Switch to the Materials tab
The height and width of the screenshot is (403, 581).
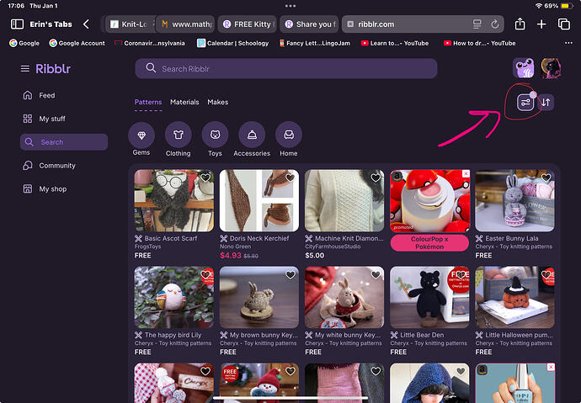[184, 103]
